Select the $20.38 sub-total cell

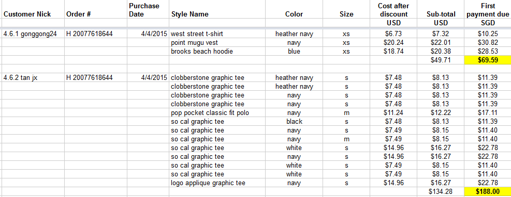click(440, 51)
